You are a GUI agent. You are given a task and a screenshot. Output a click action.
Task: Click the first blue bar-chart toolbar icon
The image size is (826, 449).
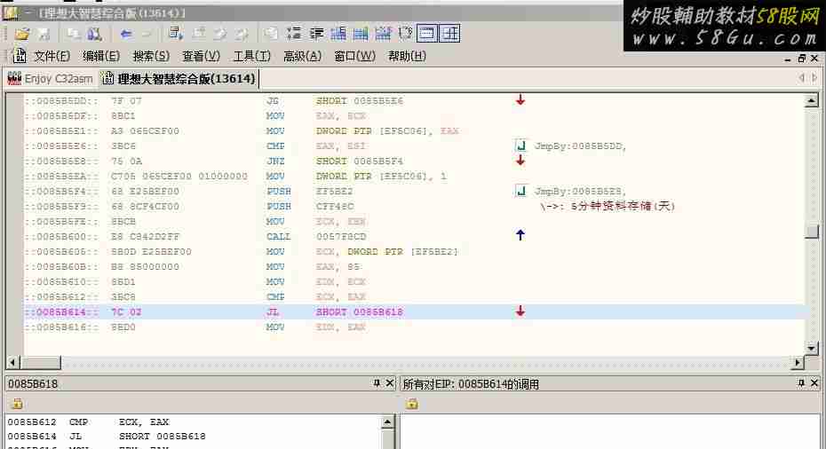(x=338, y=34)
